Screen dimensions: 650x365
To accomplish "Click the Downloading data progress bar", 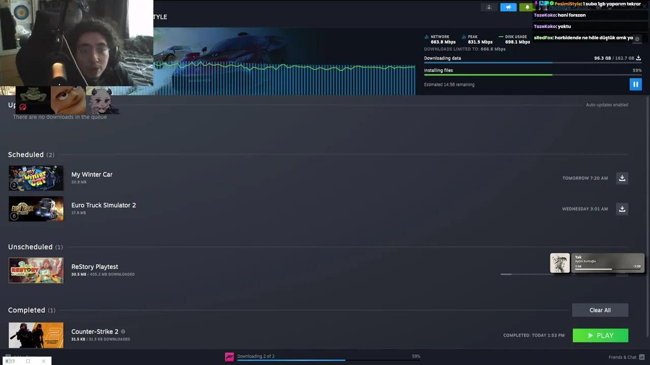I will tap(533, 63).
